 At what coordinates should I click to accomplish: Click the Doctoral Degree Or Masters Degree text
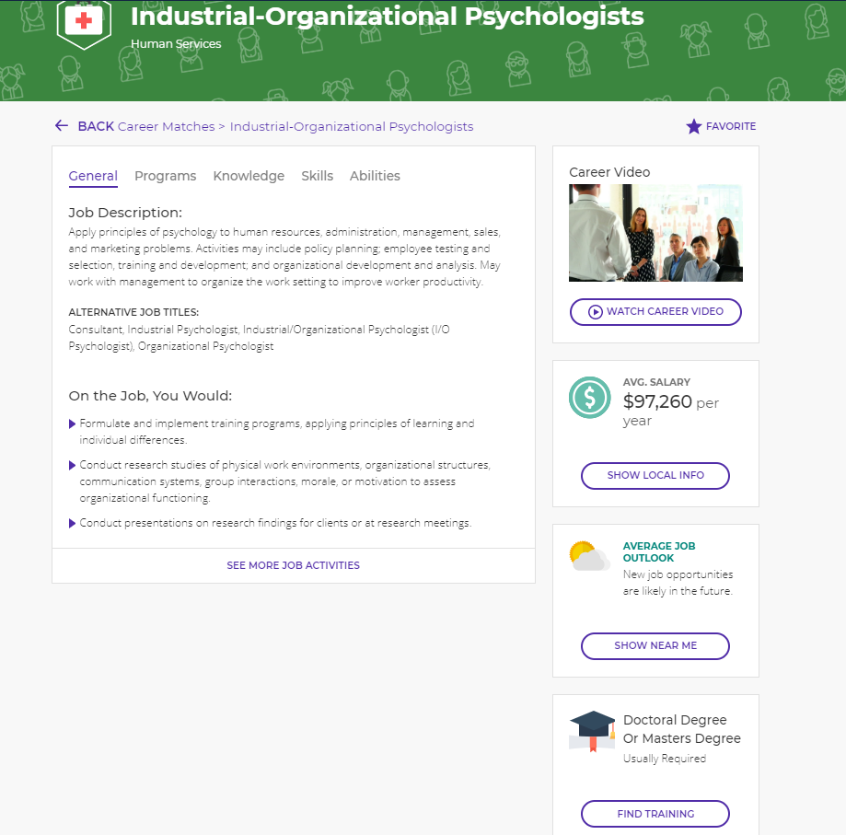click(x=682, y=729)
